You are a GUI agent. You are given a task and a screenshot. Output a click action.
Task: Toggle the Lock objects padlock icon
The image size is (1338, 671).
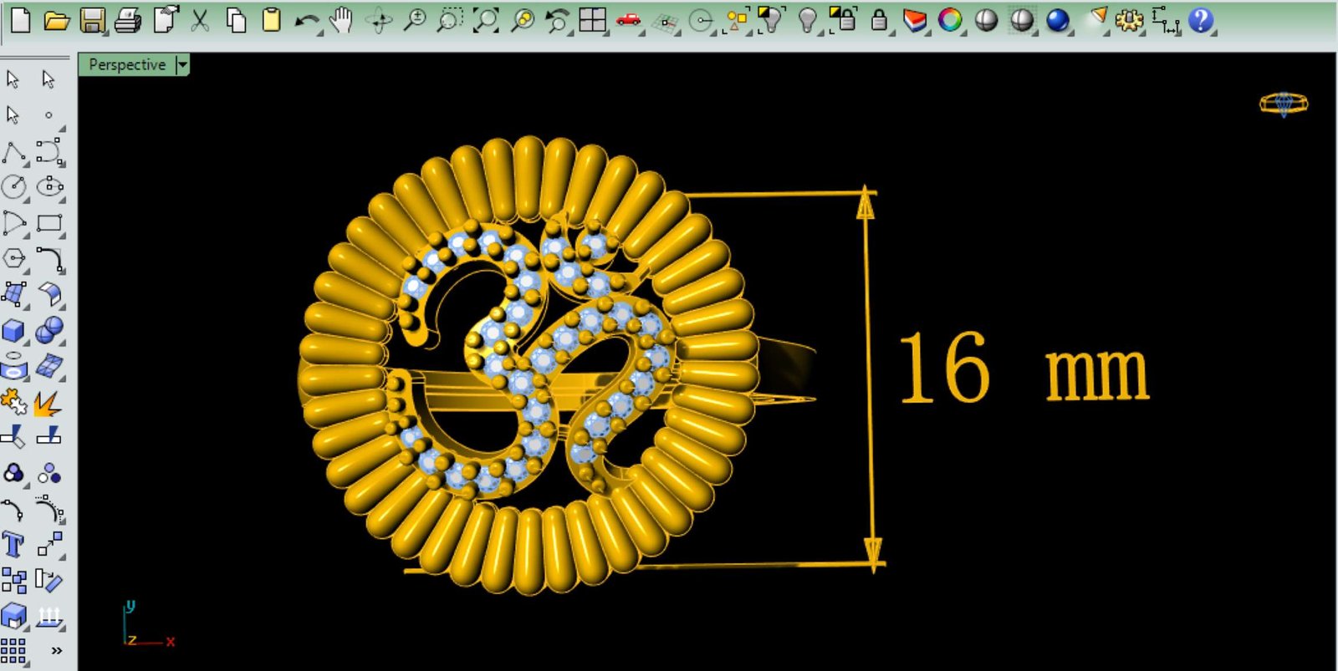pyautogui.click(x=878, y=20)
